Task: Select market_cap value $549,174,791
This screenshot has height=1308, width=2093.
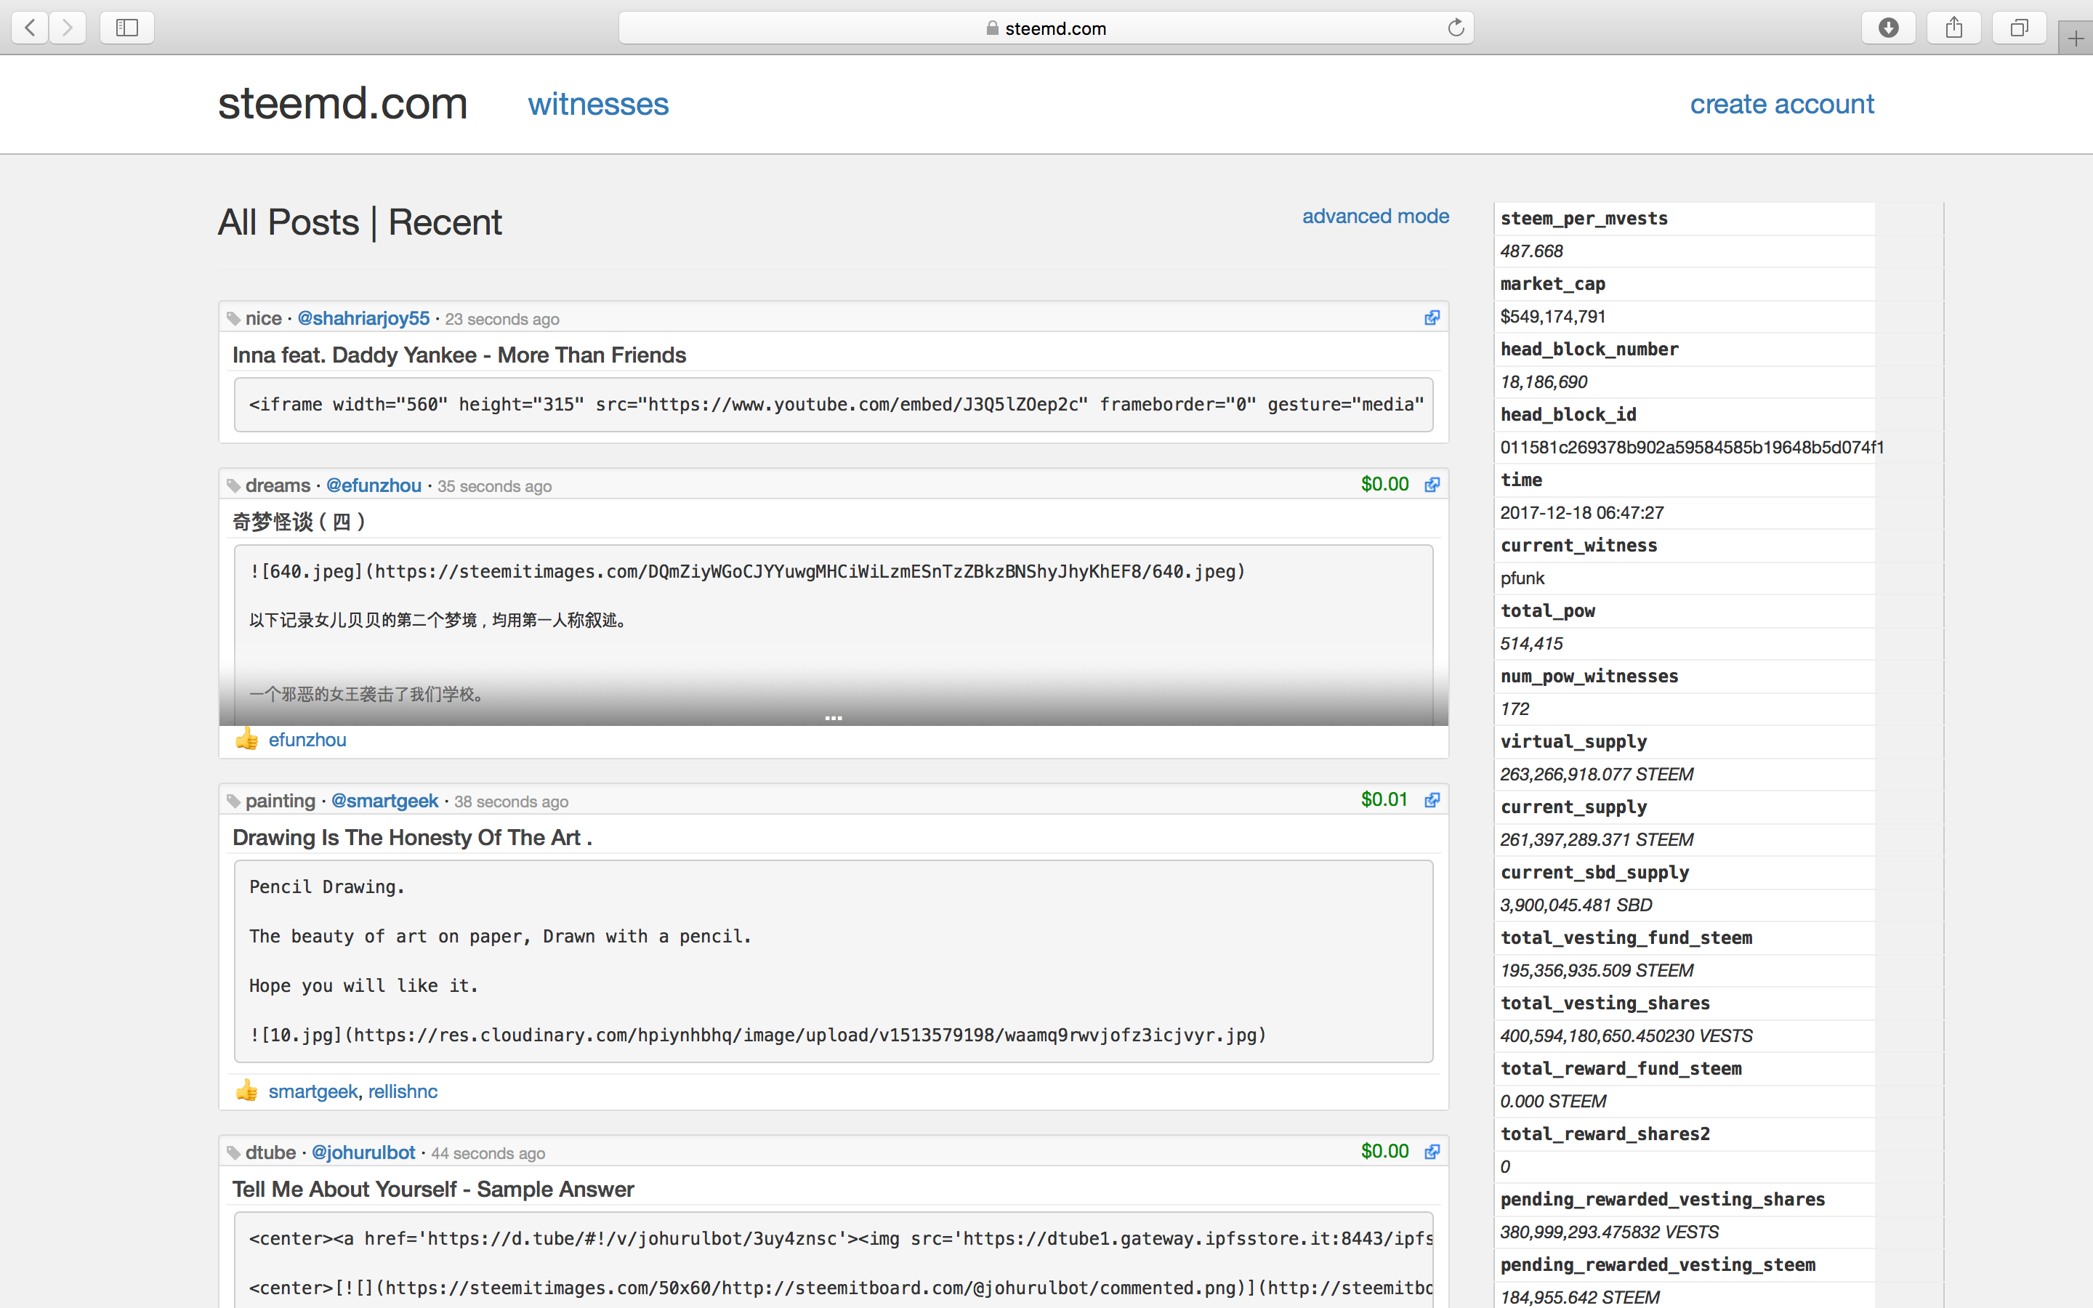Action: [1553, 317]
